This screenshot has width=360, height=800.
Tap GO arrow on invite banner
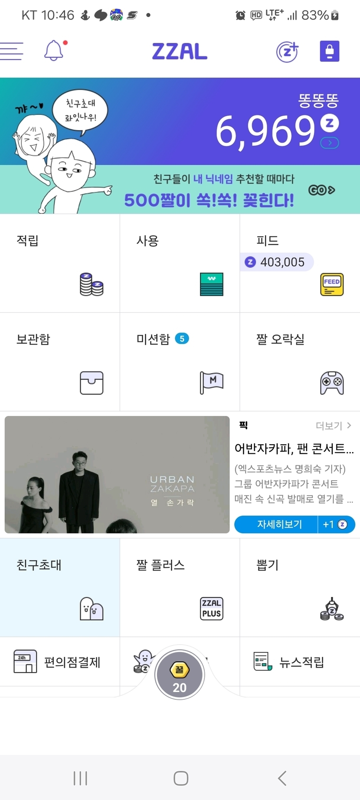[321, 190]
